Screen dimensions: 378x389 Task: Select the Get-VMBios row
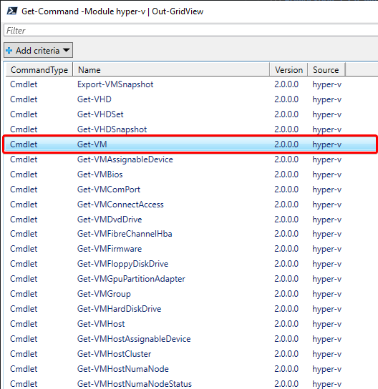pos(190,174)
